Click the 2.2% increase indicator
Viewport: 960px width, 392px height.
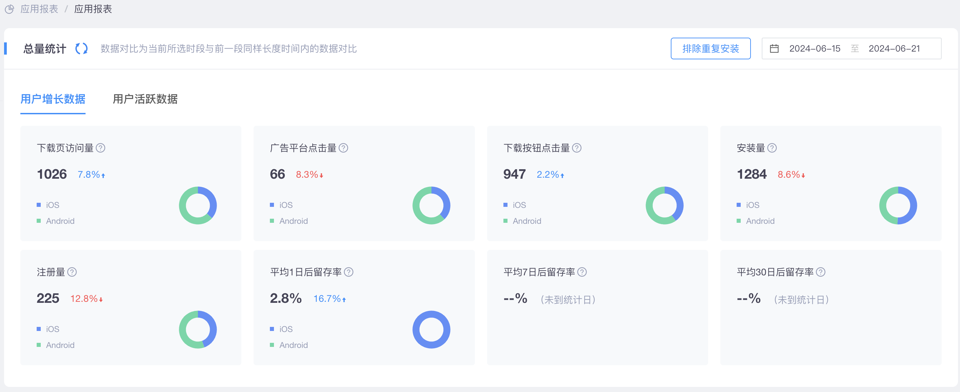pyautogui.click(x=550, y=174)
